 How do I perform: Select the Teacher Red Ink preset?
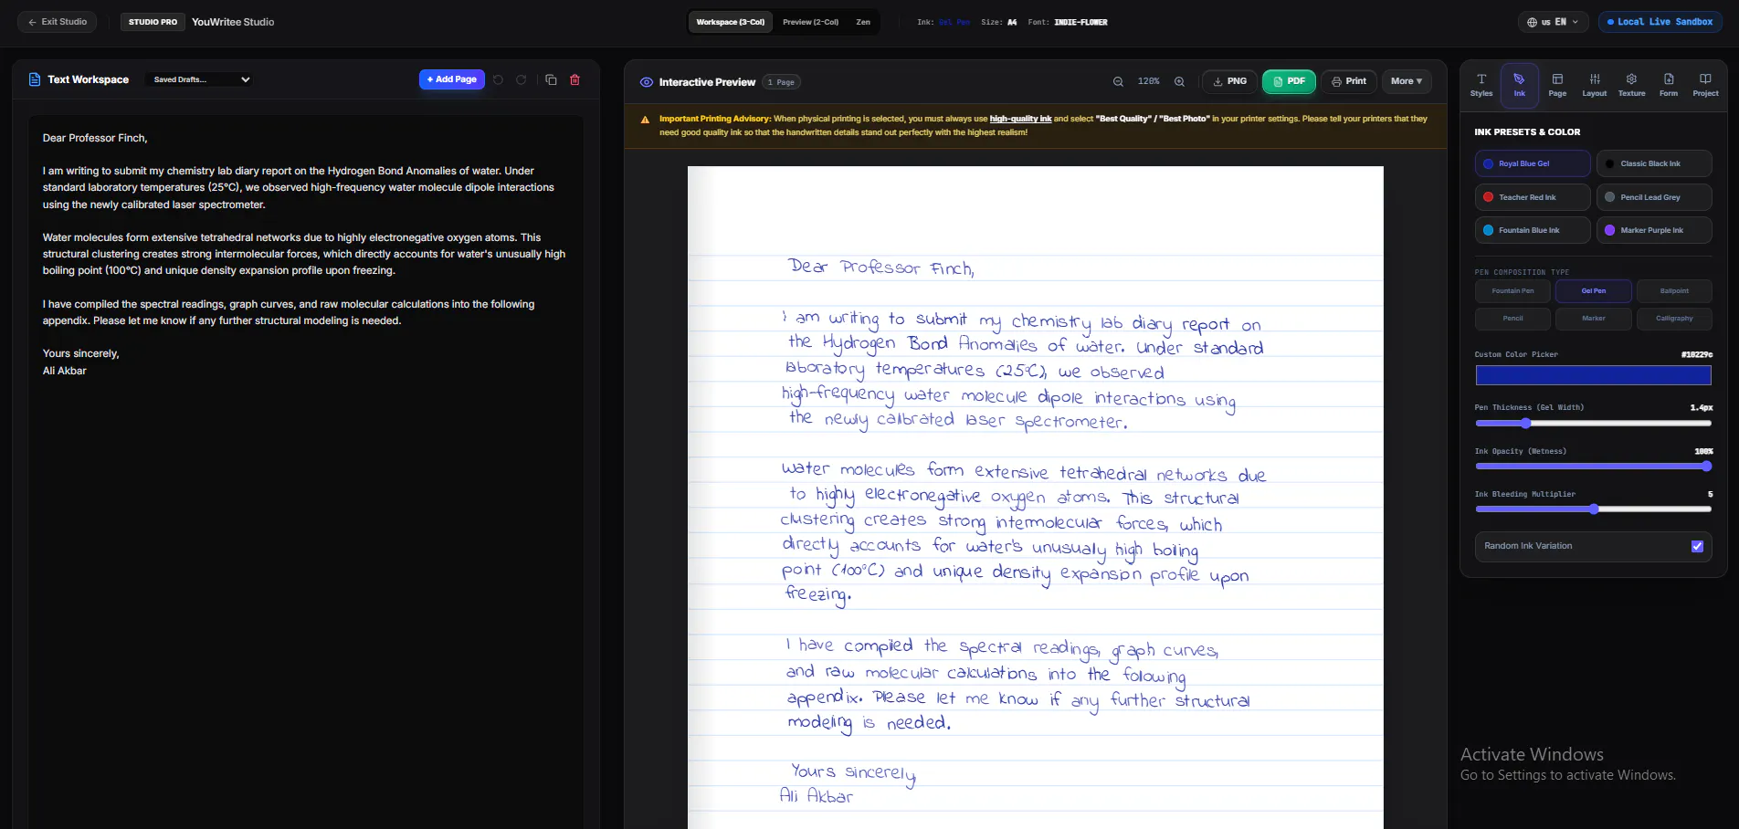point(1533,197)
